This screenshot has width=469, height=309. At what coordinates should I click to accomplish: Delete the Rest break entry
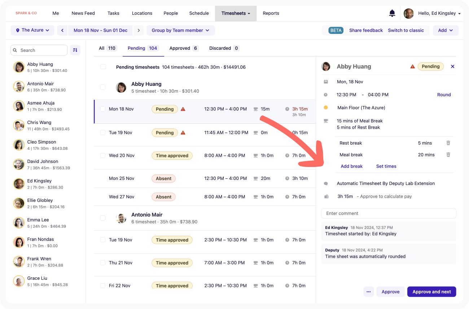(x=448, y=143)
